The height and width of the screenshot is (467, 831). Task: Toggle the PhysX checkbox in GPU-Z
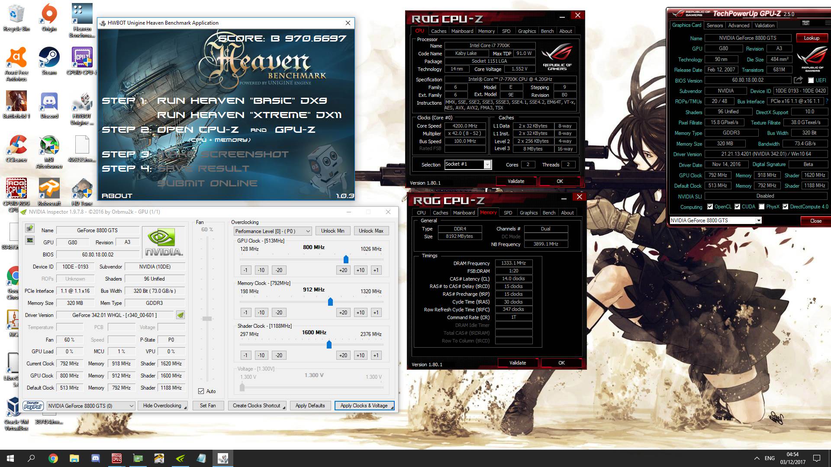point(761,207)
